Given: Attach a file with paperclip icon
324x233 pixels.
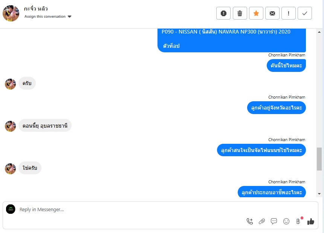Looking at the screenshot, I should pos(262,221).
